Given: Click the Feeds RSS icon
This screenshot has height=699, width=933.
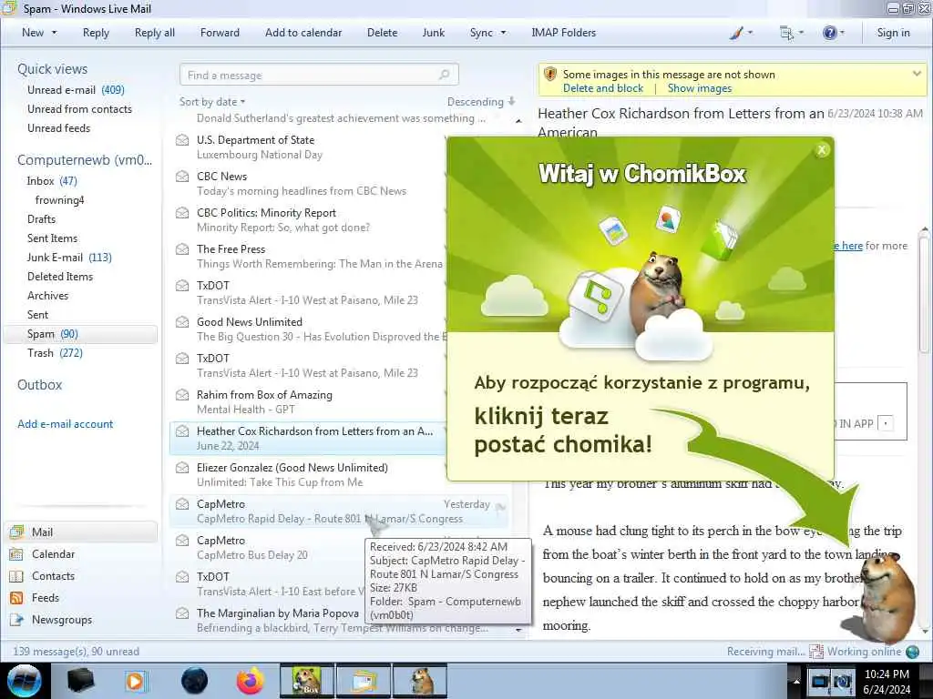Looking at the screenshot, I should pyautogui.click(x=16, y=598).
